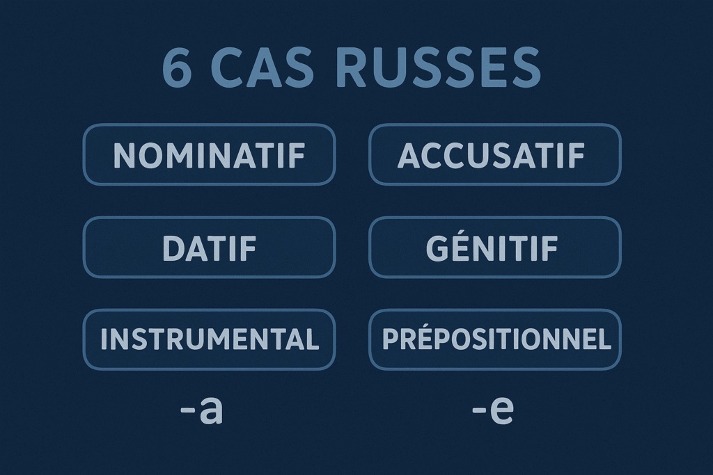
Task: Click the "-e" ending label
Action: pos(492,410)
